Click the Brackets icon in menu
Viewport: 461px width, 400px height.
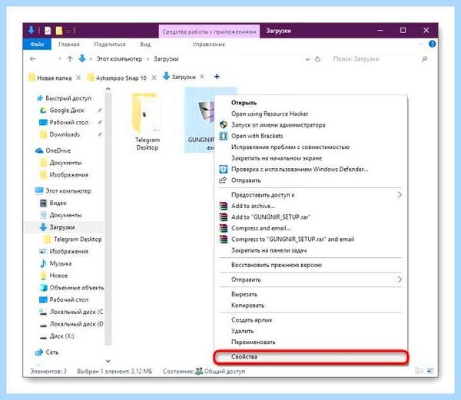224,136
